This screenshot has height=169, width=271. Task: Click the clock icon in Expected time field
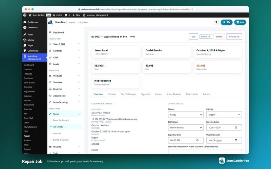pos(197,140)
